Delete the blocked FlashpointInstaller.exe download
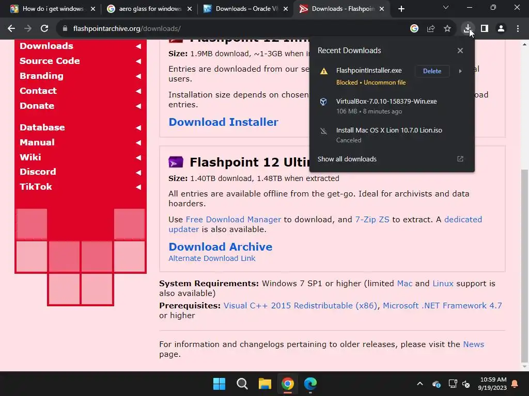The height and width of the screenshot is (396, 529). (432, 71)
